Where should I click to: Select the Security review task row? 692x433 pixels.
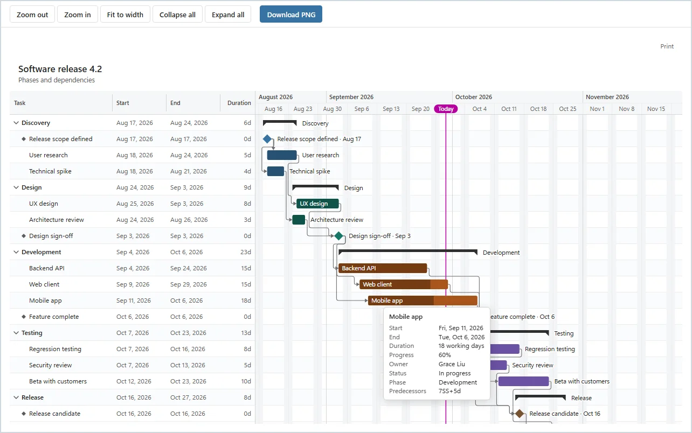click(133, 365)
